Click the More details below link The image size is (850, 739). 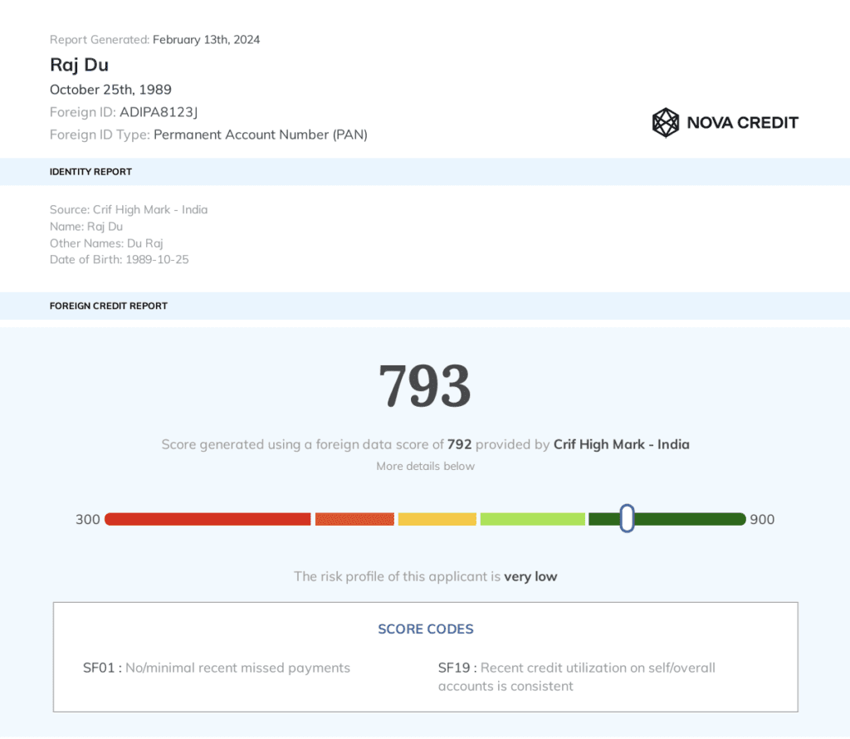425,466
